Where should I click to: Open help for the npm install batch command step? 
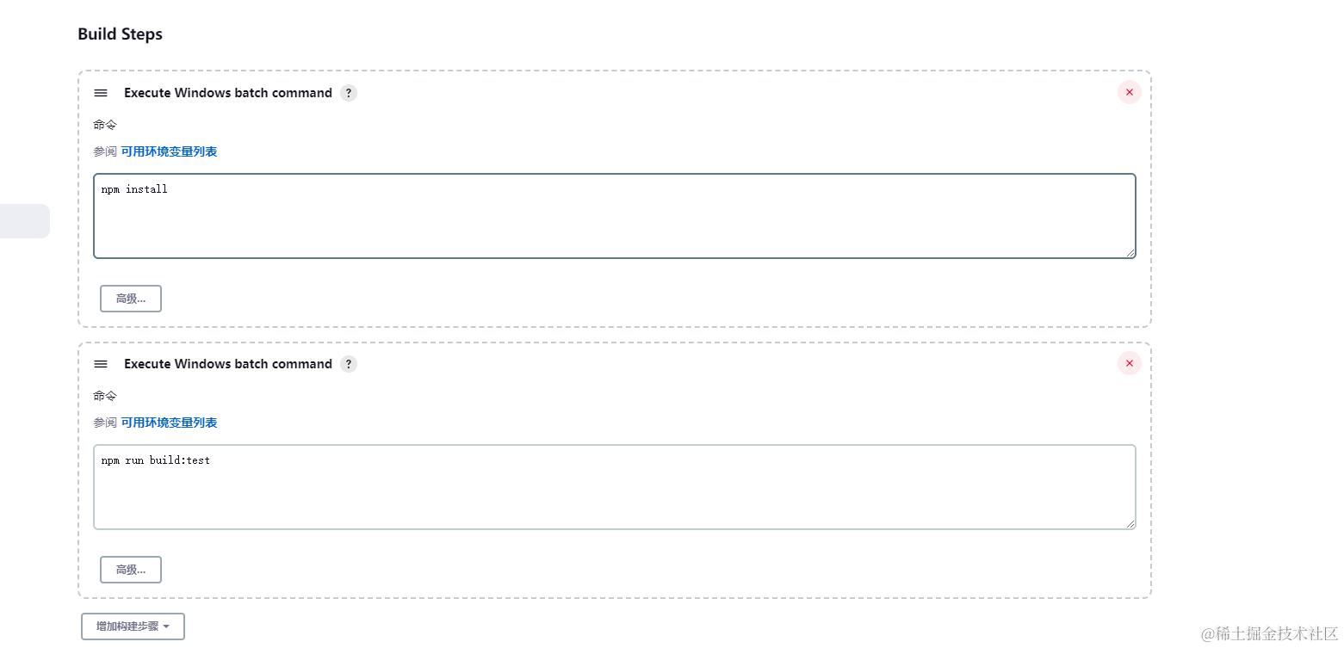pyautogui.click(x=348, y=93)
